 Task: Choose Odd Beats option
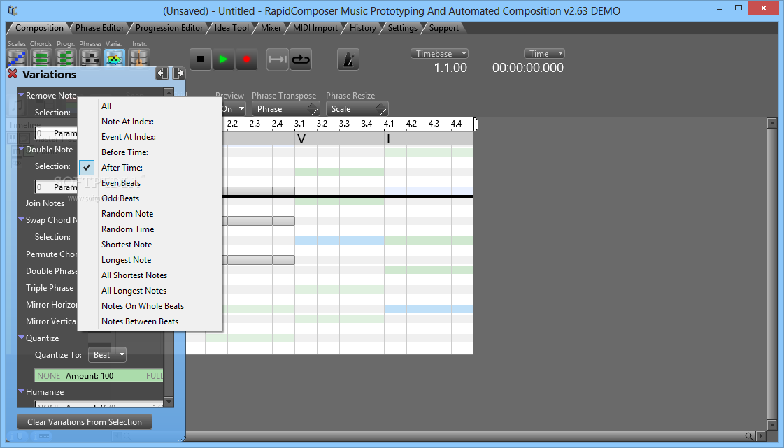(120, 198)
